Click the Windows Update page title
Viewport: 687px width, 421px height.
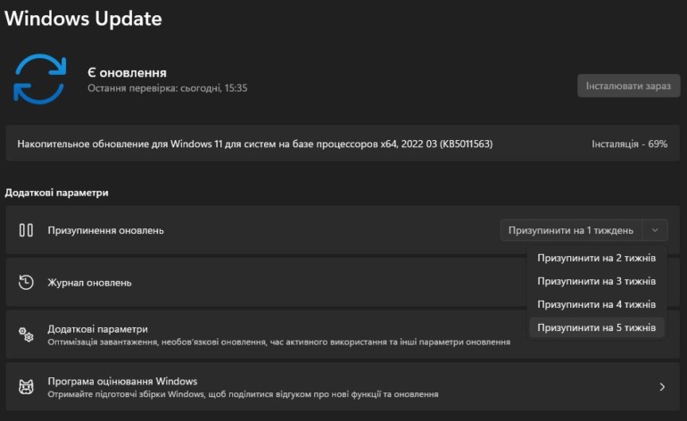click(83, 19)
